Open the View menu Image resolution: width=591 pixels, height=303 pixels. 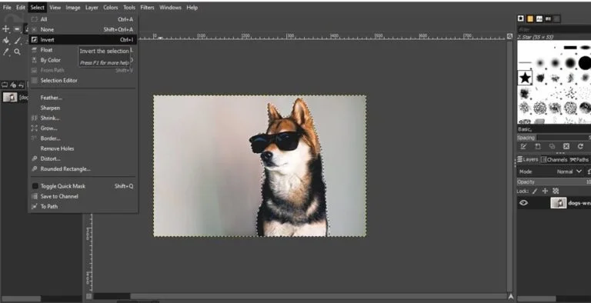tap(55, 7)
